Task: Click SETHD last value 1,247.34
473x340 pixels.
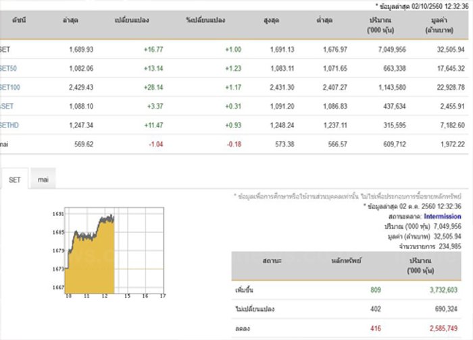Action: tap(81, 125)
